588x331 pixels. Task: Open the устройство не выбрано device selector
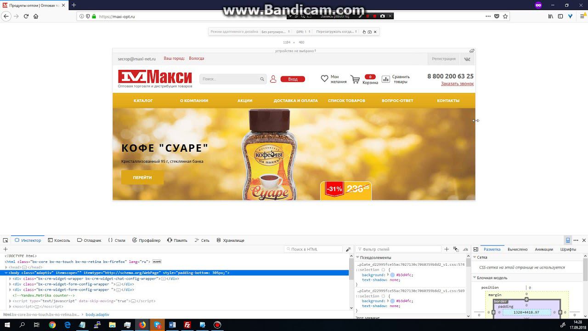coord(295,51)
